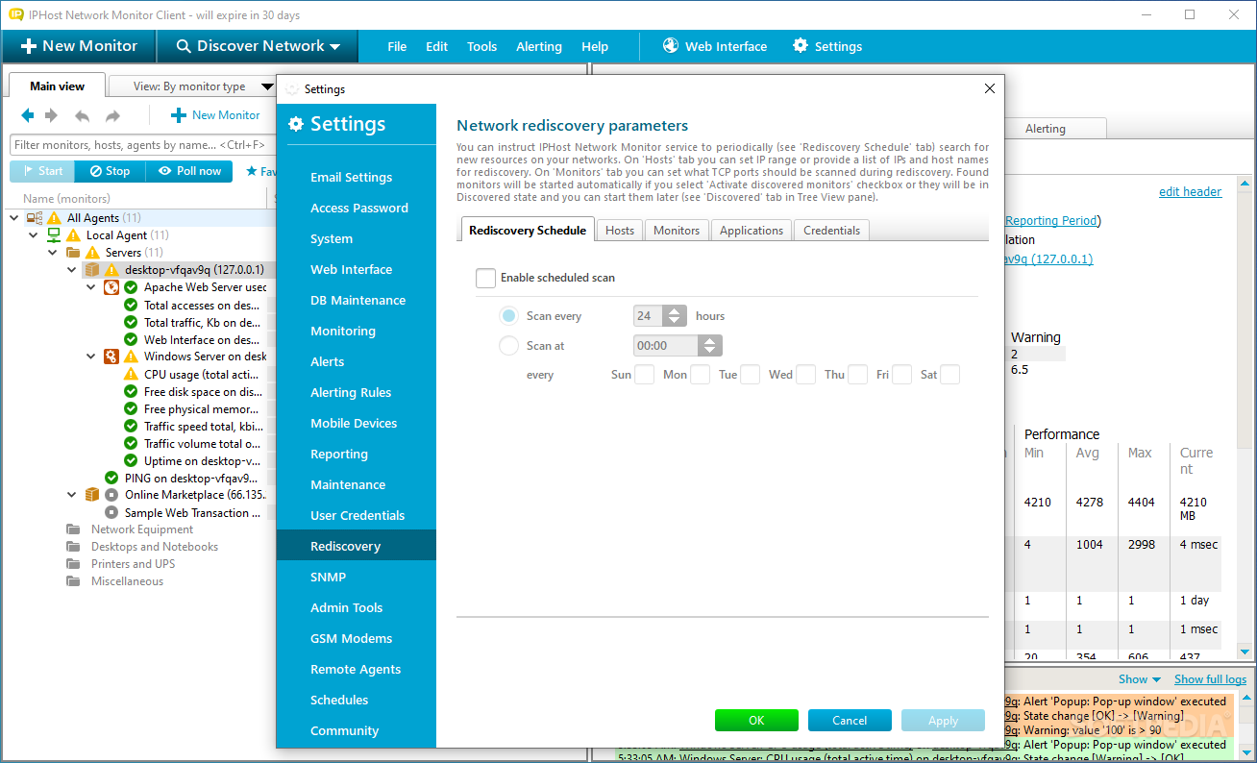1257x763 pixels.
Task: Switch to the Applications tab
Action: click(x=752, y=231)
